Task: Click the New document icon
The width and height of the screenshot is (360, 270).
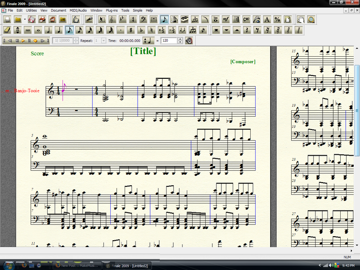Action: (7, 19)
